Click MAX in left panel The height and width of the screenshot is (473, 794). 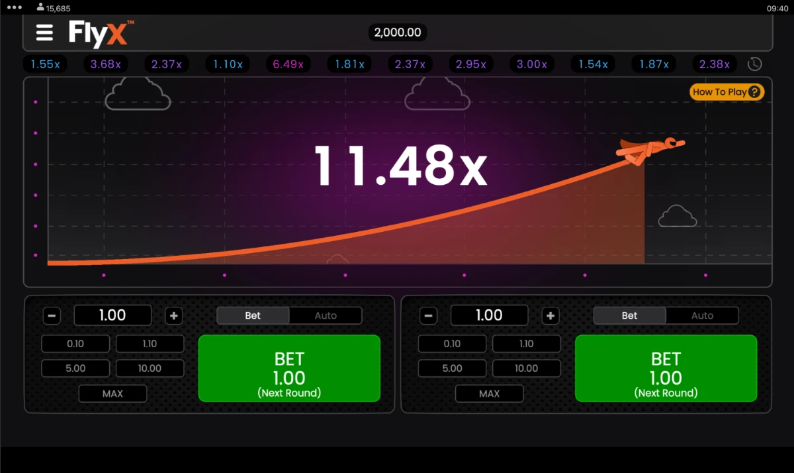[112, 394]
